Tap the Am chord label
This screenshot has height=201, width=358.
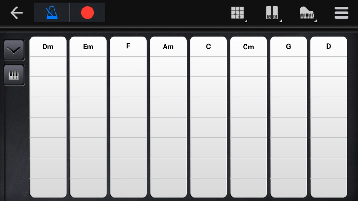tap(168, 47)
